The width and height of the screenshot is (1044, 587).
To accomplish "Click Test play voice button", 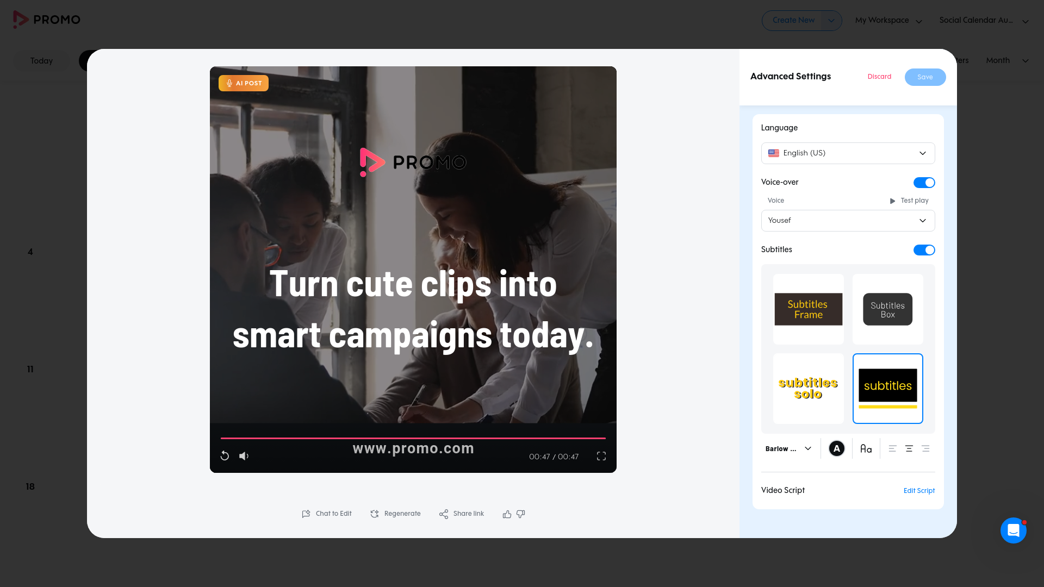I will click(x=909, y=201).
